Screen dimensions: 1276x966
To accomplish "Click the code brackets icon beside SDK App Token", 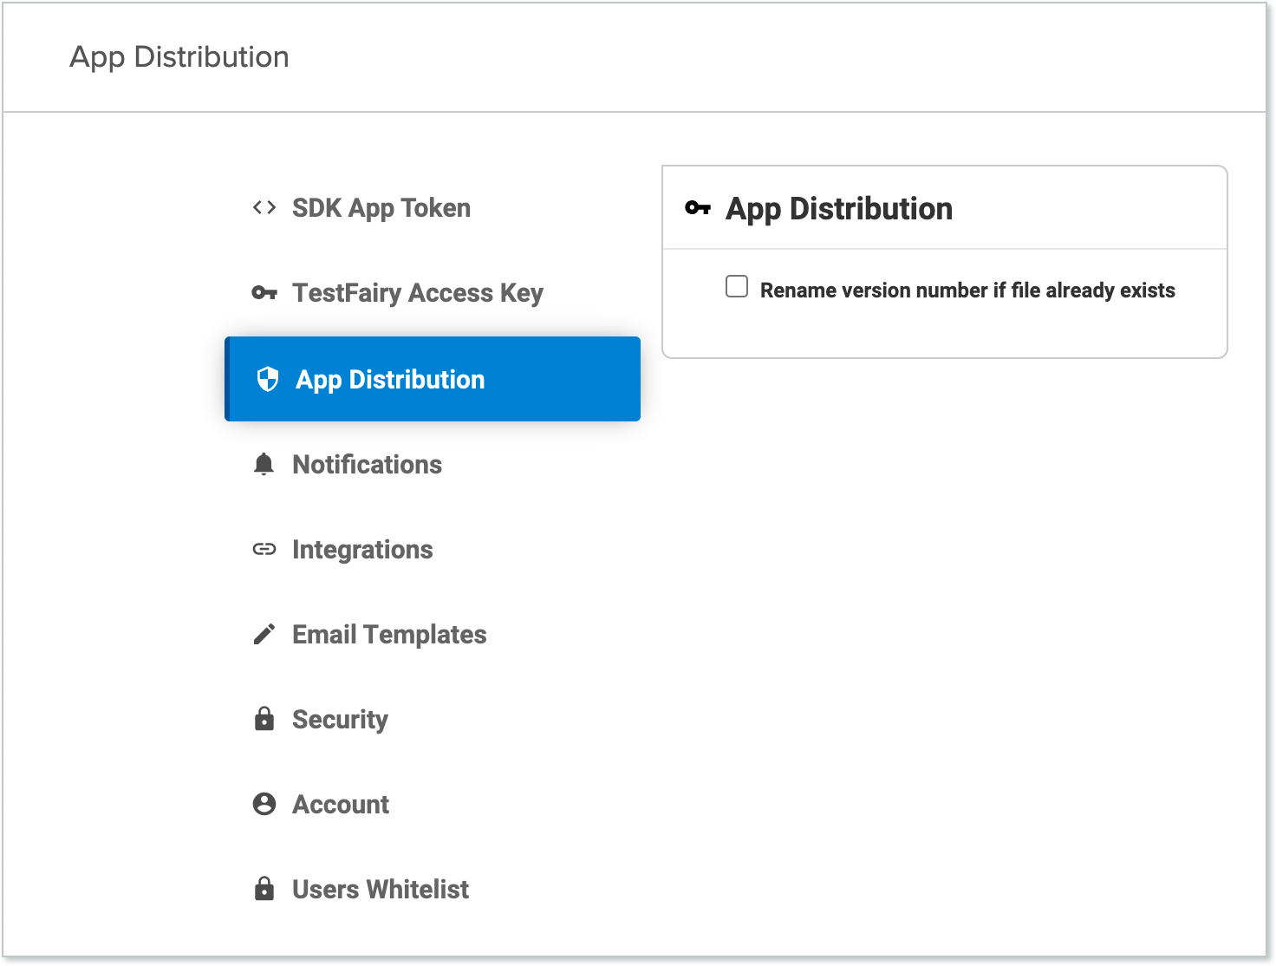I will coord(264,207).
